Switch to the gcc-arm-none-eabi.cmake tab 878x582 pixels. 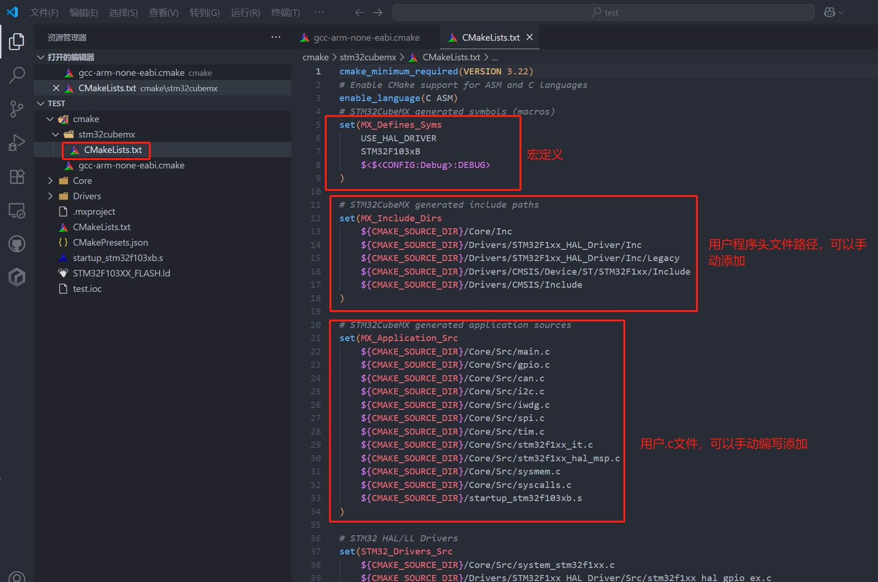366,37
